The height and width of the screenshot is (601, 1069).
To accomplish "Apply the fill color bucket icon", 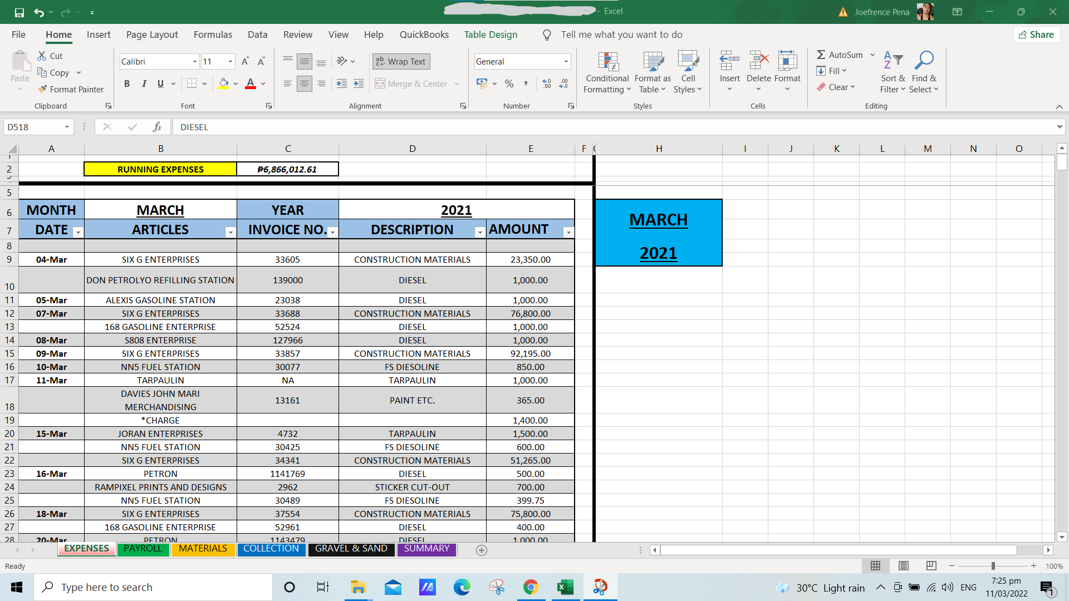I will (223, 83).
